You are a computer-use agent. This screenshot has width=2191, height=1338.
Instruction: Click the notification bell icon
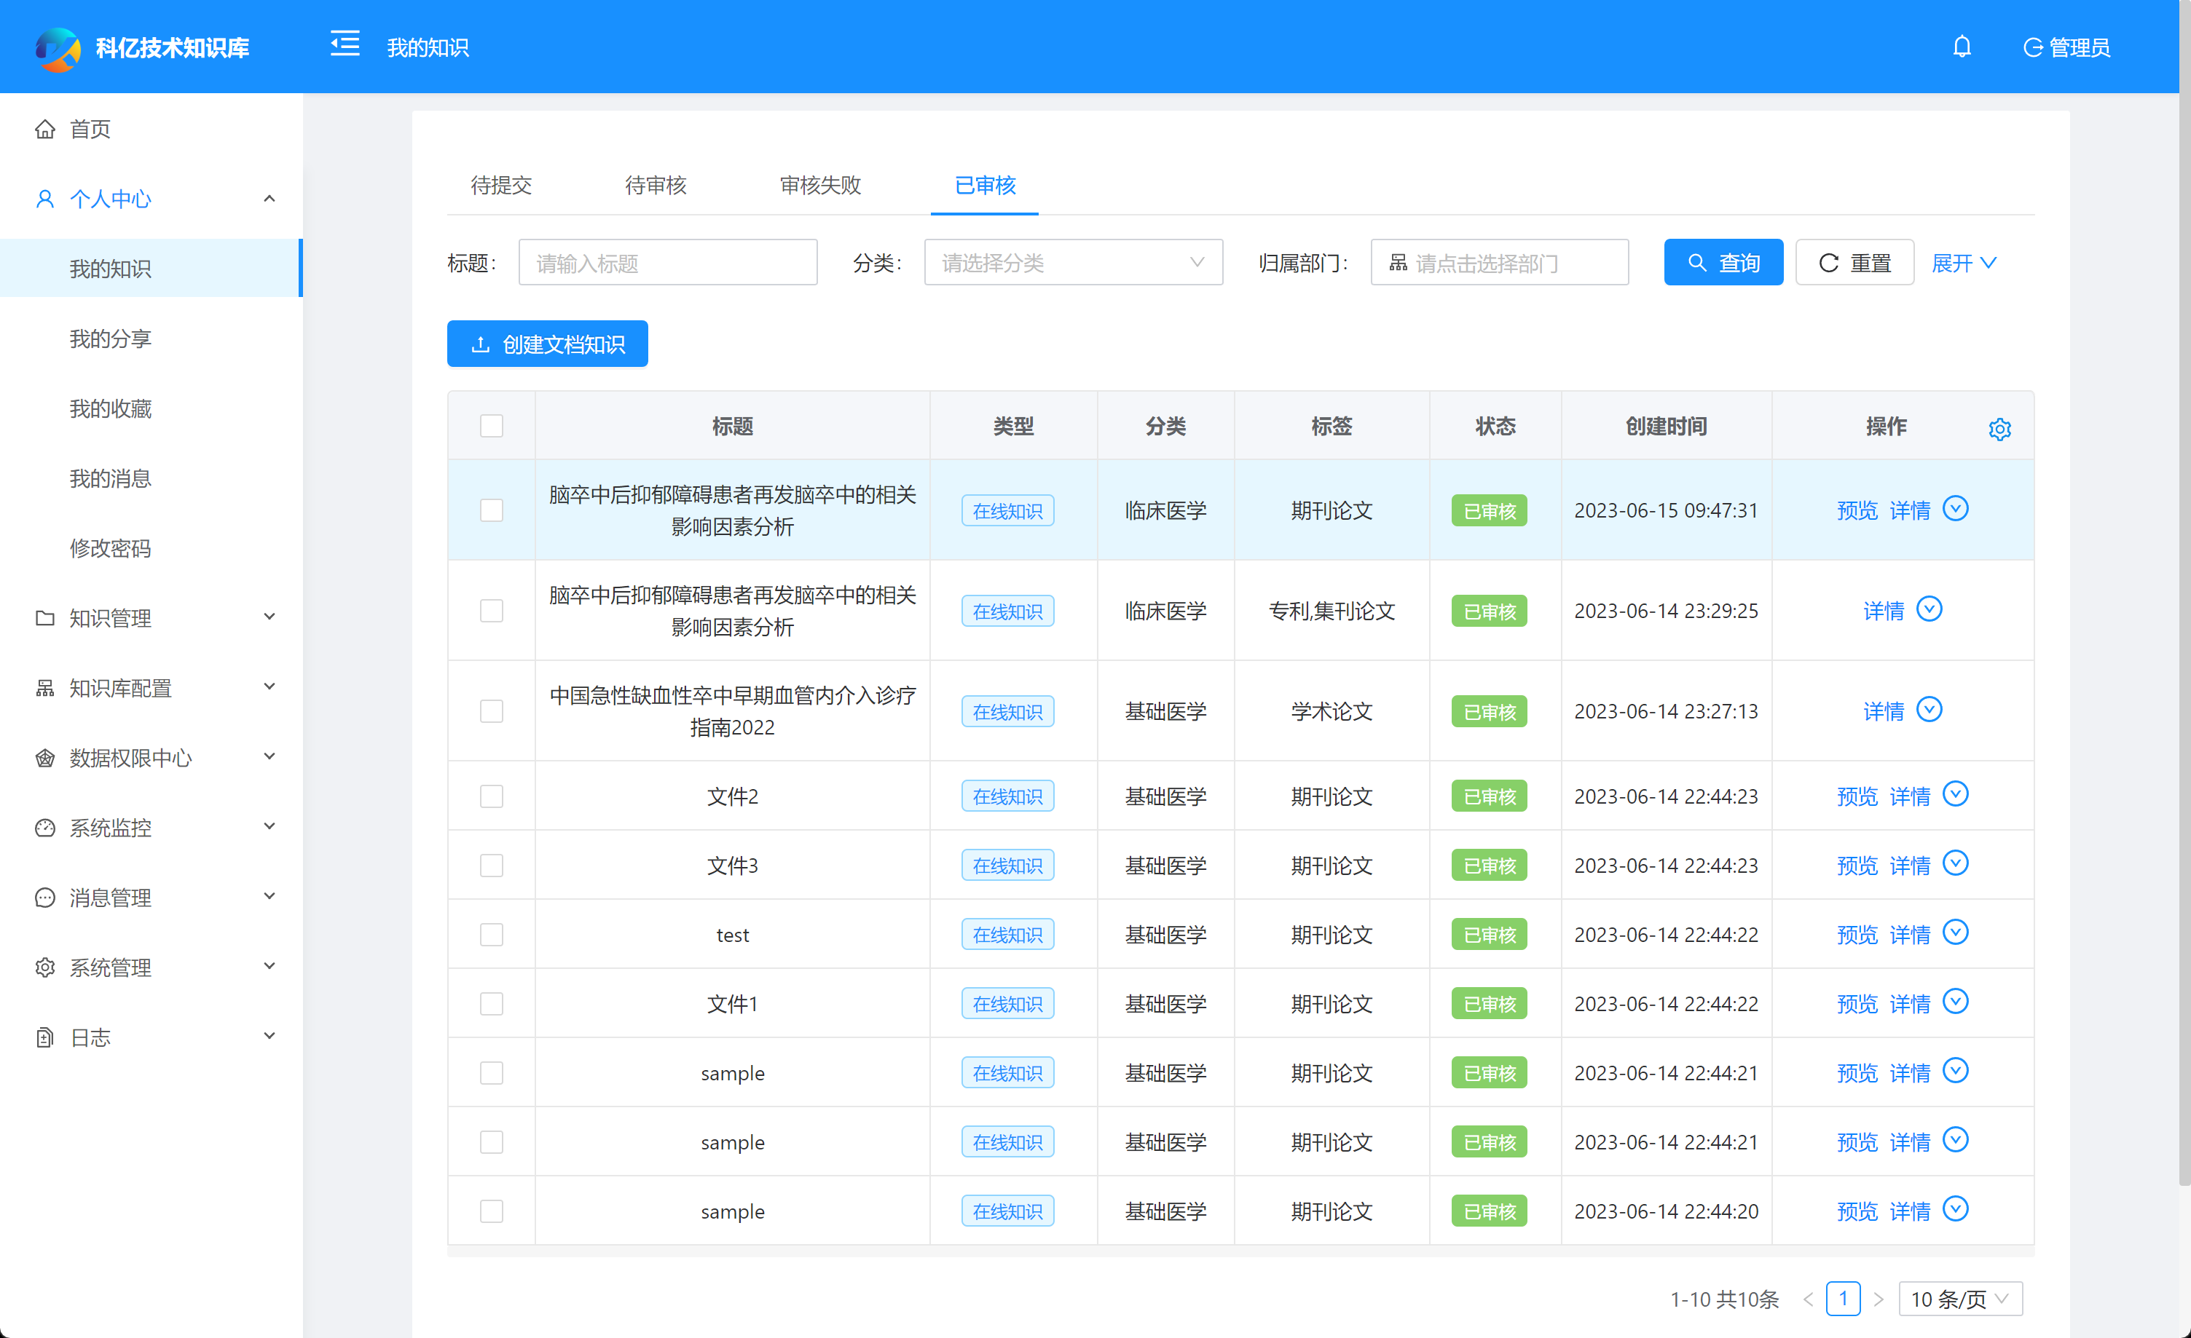[1961, 46]
